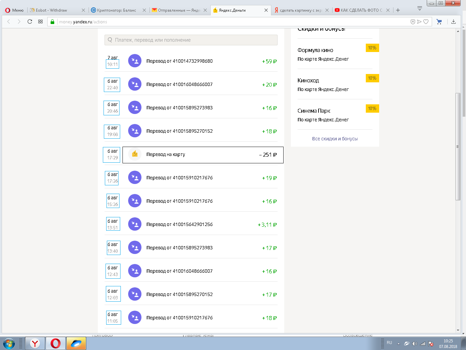The image size is (466, 350).
Task: Click the Opera icon in the taskbar
Action: 56,343
